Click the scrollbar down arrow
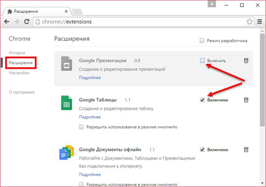Screen dimensions: 266x187 [262, 184]
